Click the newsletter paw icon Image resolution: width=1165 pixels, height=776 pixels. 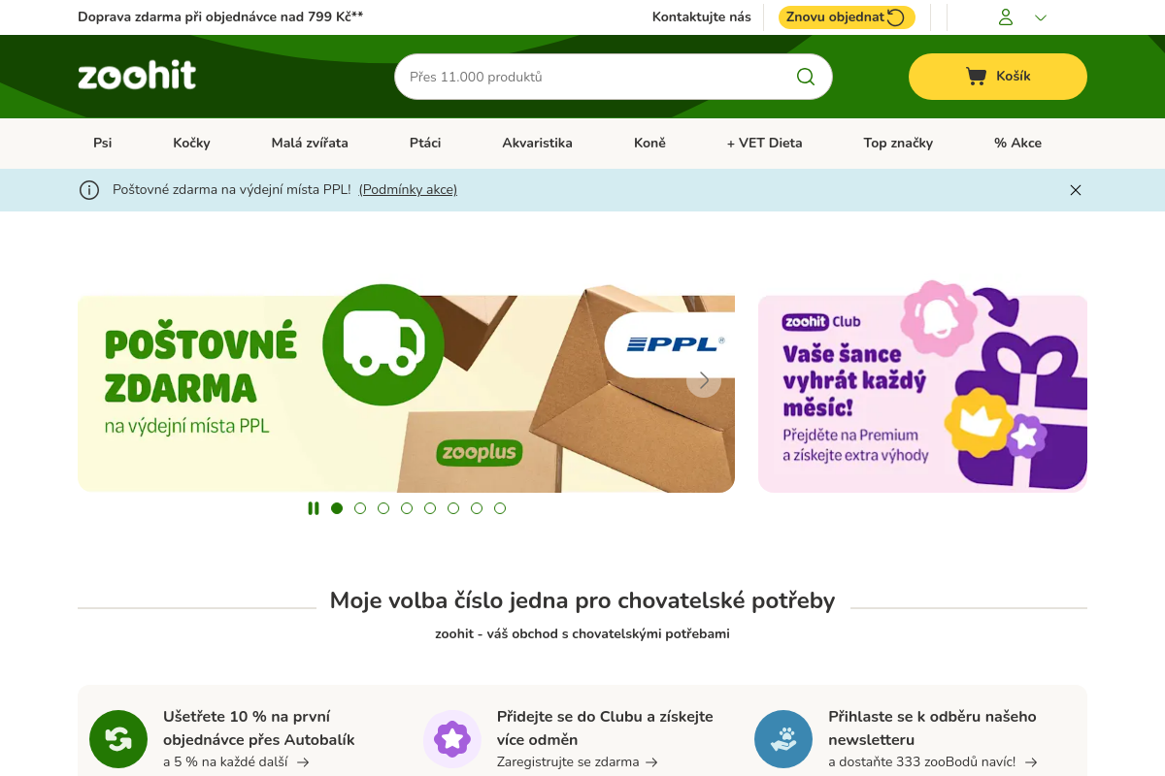pos(783,739)
